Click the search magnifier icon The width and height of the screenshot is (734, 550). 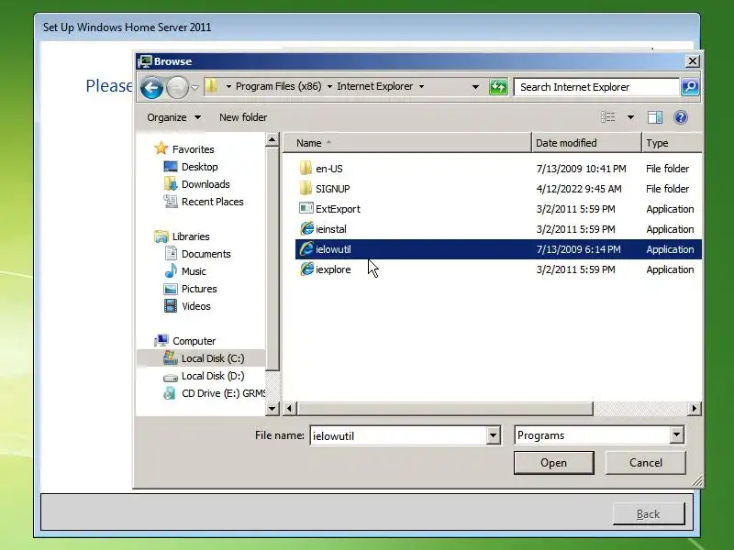pos(690,87)
